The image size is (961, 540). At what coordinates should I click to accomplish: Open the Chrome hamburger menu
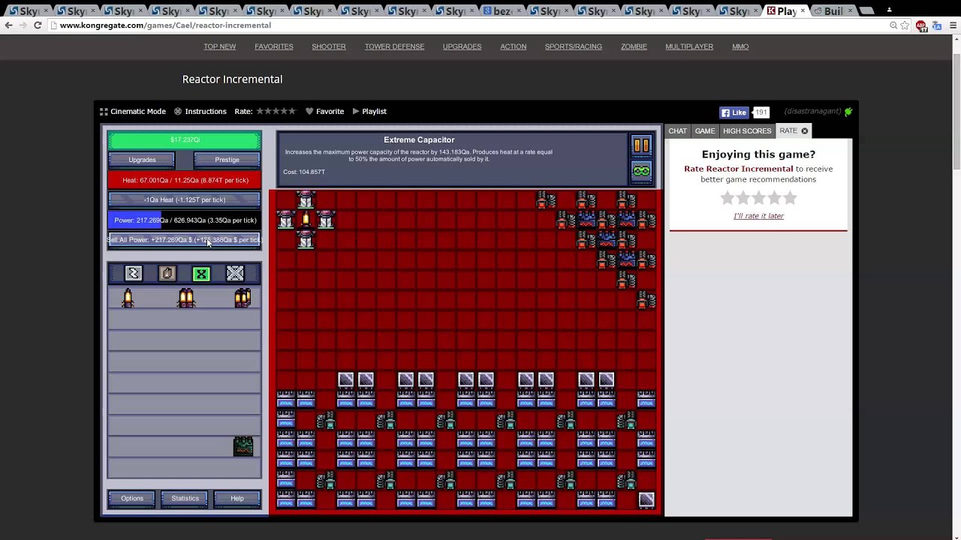click(x=953, y=25)
